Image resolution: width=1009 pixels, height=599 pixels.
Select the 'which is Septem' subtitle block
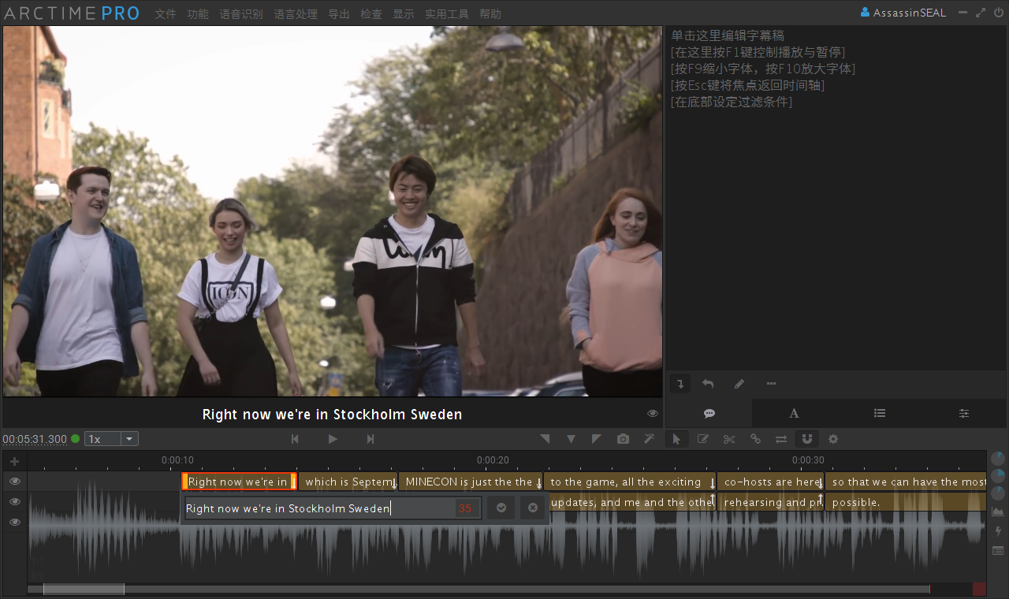click(348, 482)
